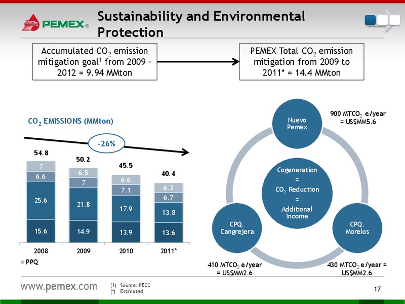
Task: Click the 6.7 segment in 2011 bar
Action: [169, 198]
